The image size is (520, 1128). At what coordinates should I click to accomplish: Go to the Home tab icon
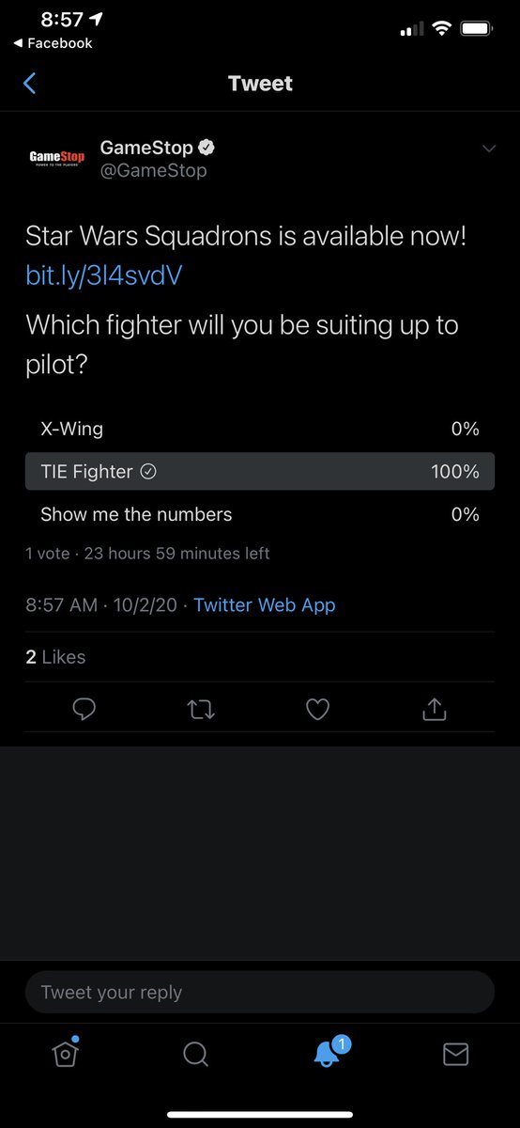[65, 1053]
